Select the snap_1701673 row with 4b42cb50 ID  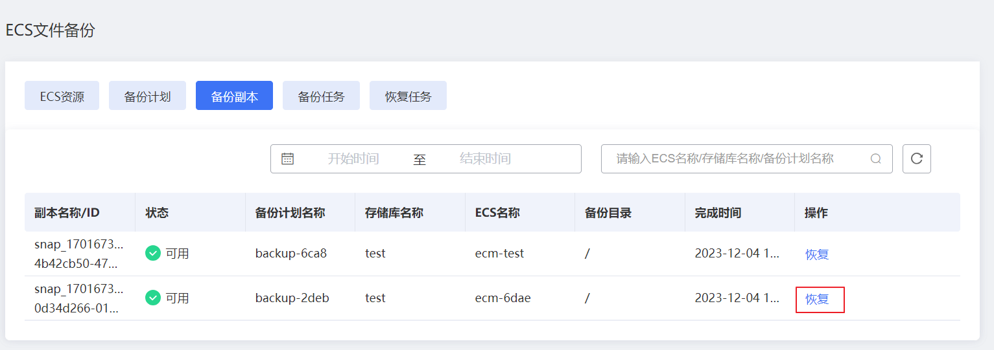pyautogui.click(x=492, y=254)
